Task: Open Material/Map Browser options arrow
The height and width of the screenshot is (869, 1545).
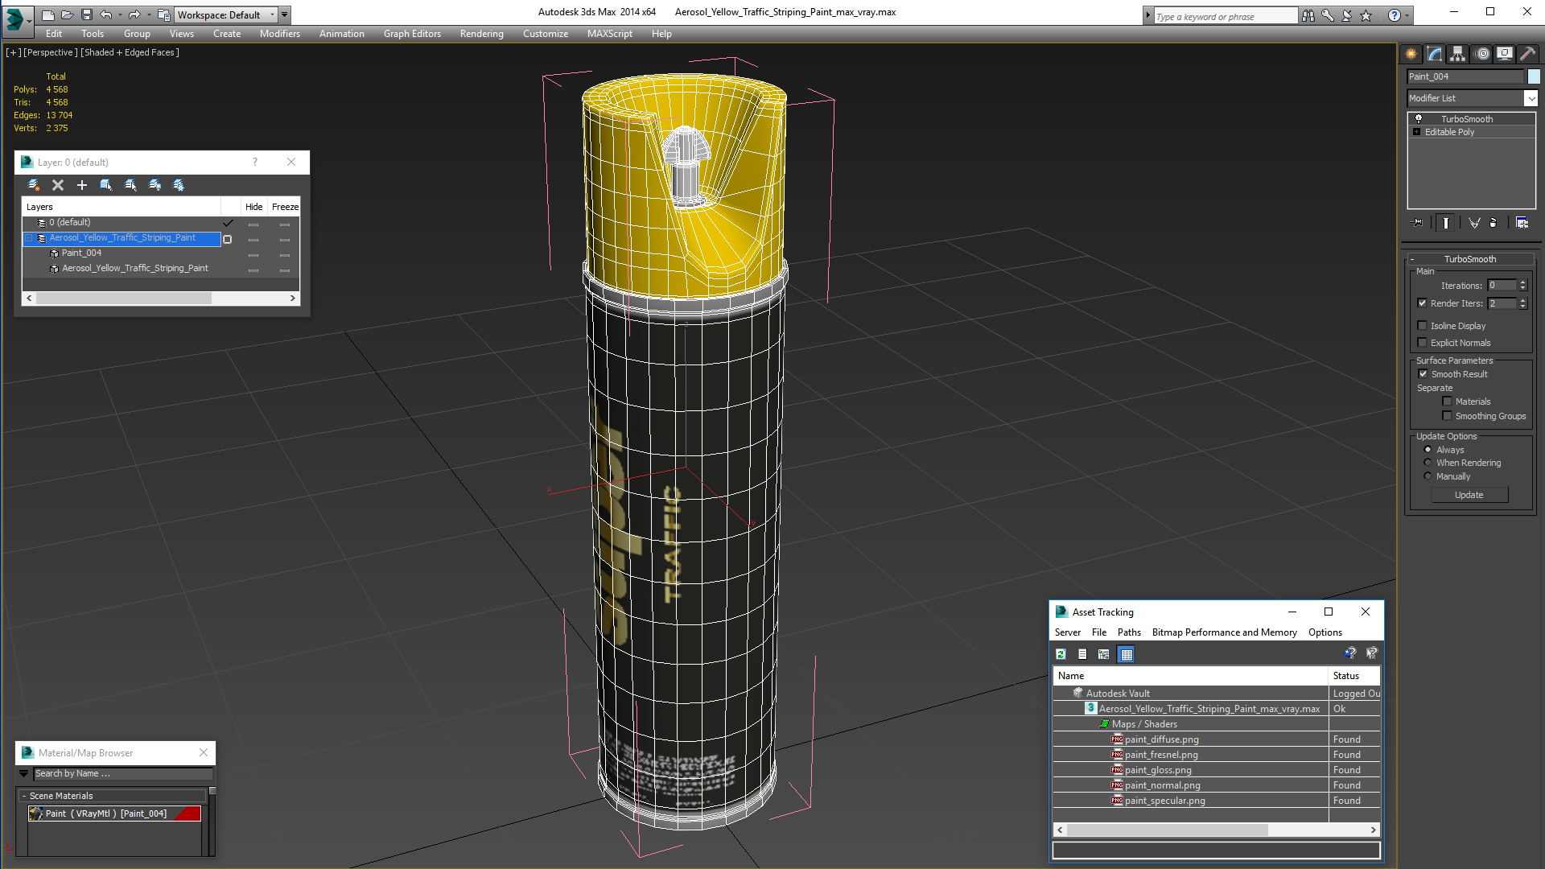Action: pos(24,773)
